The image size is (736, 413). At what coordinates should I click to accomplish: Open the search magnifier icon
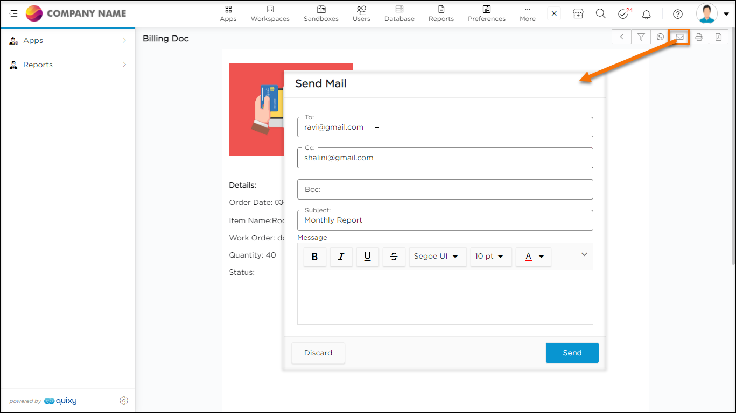click(x=601, y=14)
